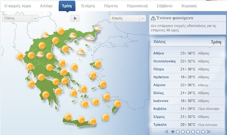This screenshot has height=135, width=227.
Task: Select the sun icon on Chalkidiki peninsula
Action: coord(65,49)
